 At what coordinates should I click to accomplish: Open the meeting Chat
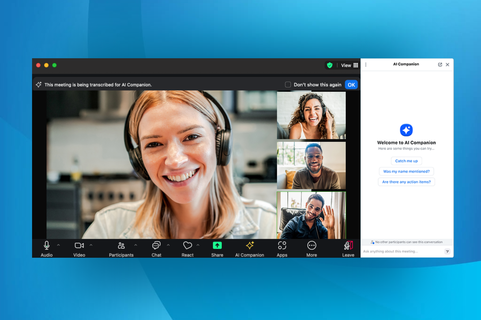(156, 245)
